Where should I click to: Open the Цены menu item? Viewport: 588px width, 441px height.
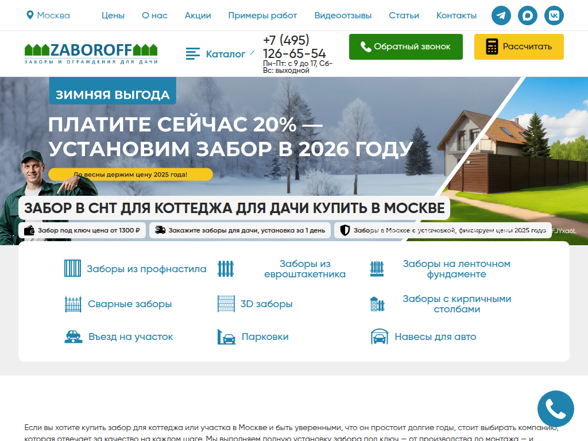(113, 16)
